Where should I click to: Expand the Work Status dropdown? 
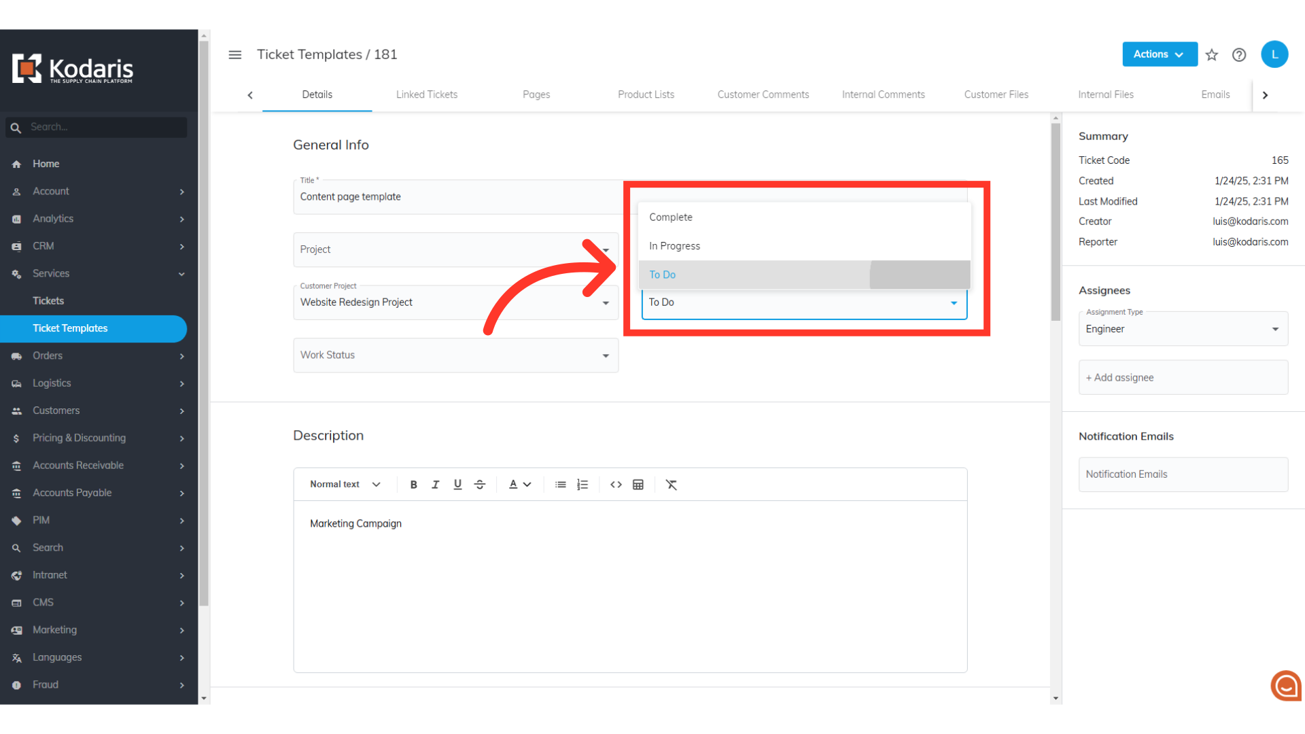455,355
